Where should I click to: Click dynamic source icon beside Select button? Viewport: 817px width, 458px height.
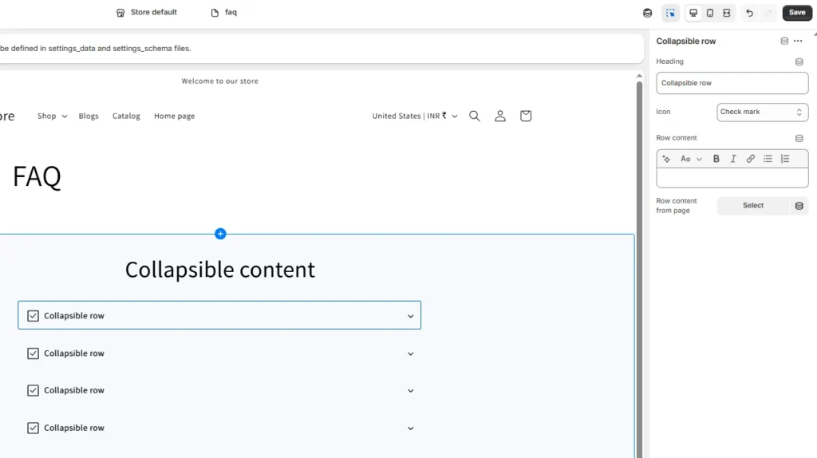coord(799,206)
